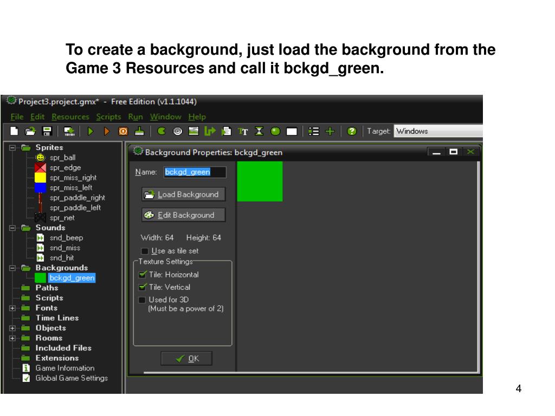Collapse the Sprites folder

(x=12, y=147)
